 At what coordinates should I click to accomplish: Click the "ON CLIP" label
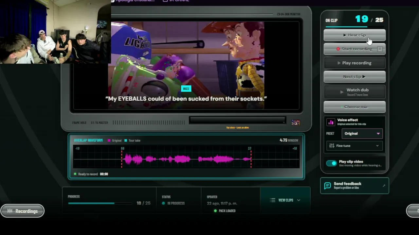(331, 21)
